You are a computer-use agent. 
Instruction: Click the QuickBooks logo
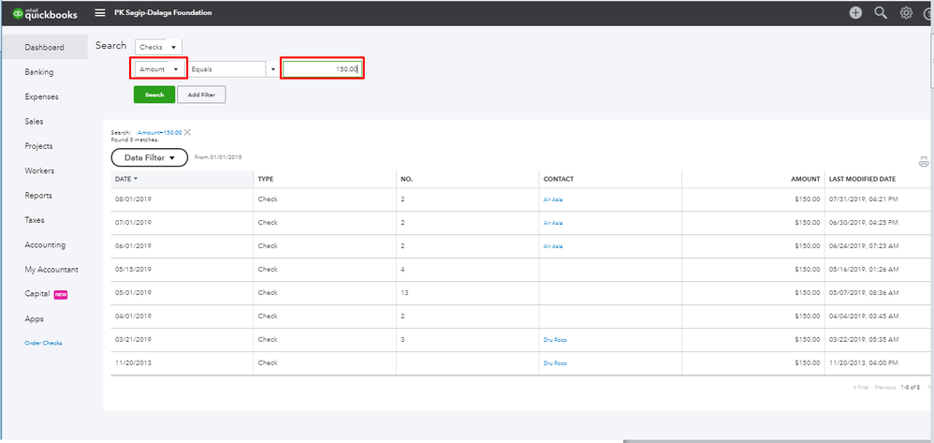tap(46, 13)
